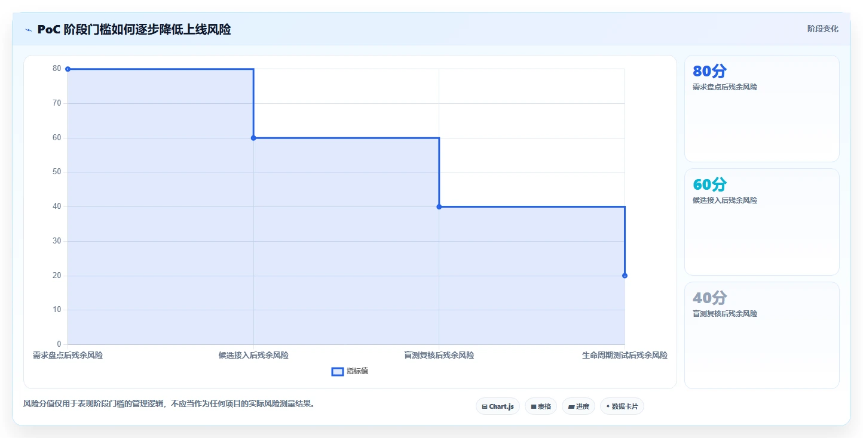Select the 数据卡片 tag pill
The image size is (863, 438).
622,406
